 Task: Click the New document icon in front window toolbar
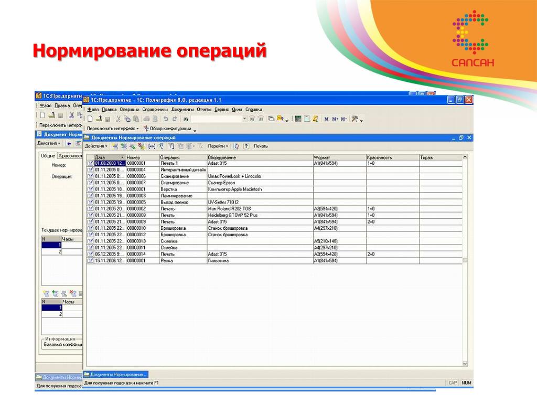(90, 119)
